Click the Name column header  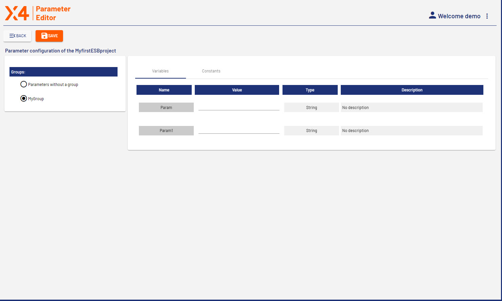[164, 90]
